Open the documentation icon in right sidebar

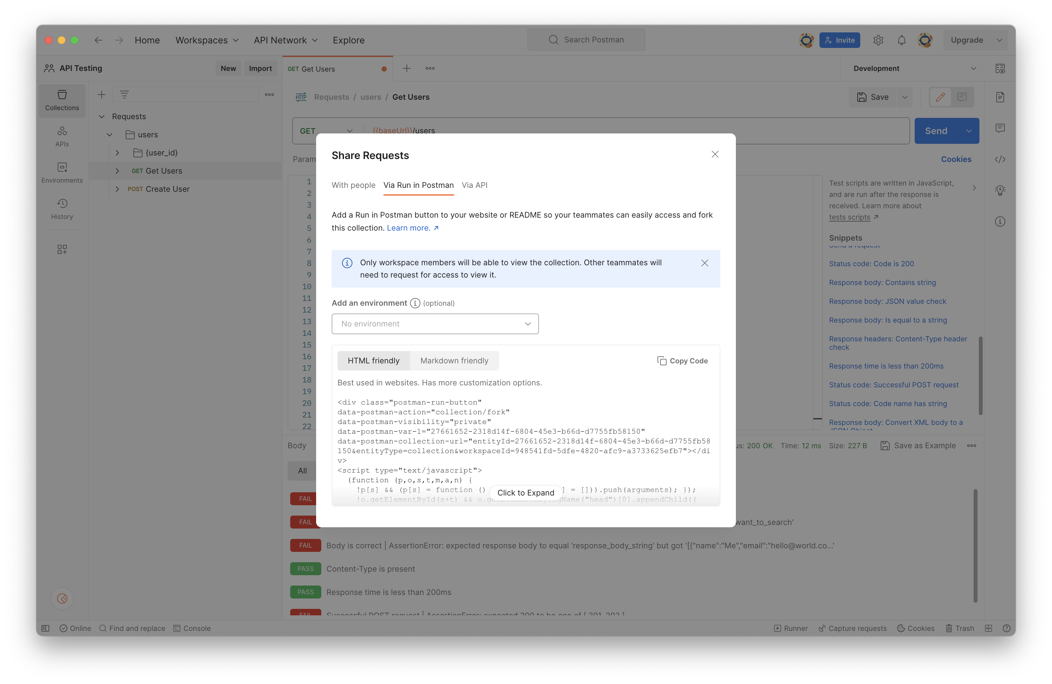click(x=1000, y=97)
